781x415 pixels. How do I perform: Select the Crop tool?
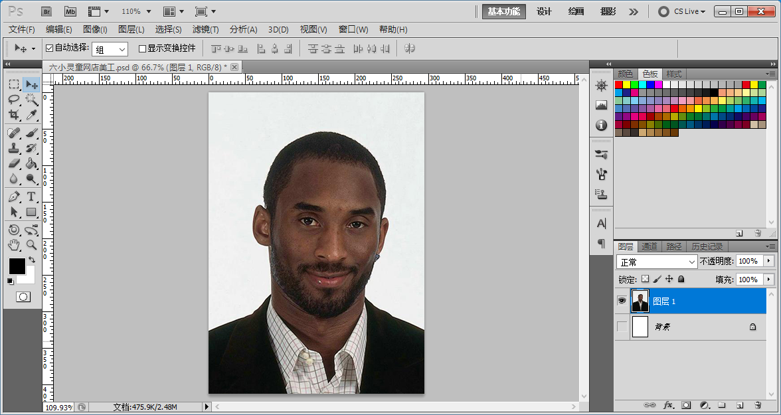click(14, 115)
